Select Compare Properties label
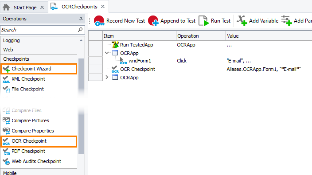Viewport: 312px width, 175px height. [x=33, y=131]
